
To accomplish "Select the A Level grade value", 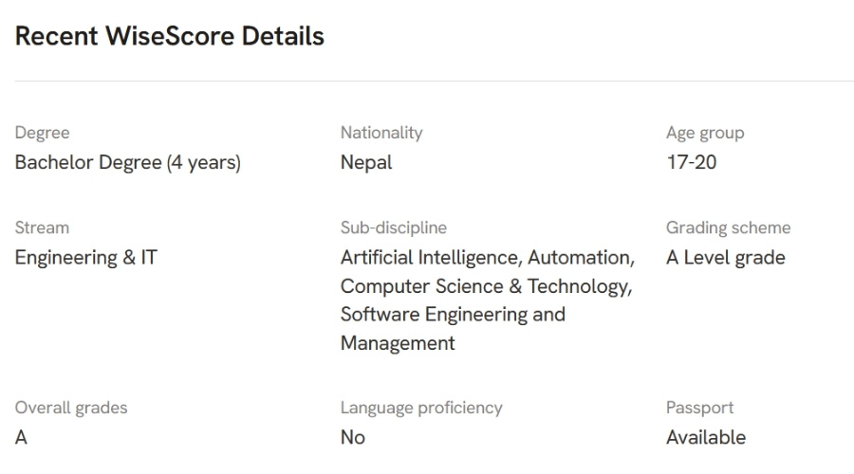I will pyautogui.click(x=725, y=257).
